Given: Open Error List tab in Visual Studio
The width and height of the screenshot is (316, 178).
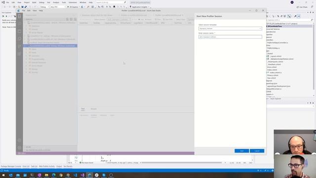Looking at the screenshot, I should pos(26,166).
